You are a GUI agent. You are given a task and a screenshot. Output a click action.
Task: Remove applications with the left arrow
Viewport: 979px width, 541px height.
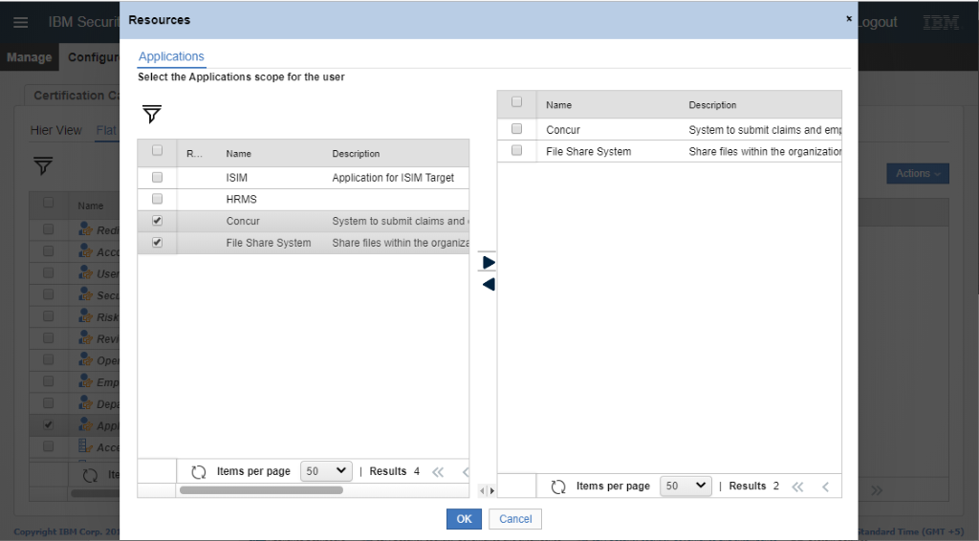(489, 285)
